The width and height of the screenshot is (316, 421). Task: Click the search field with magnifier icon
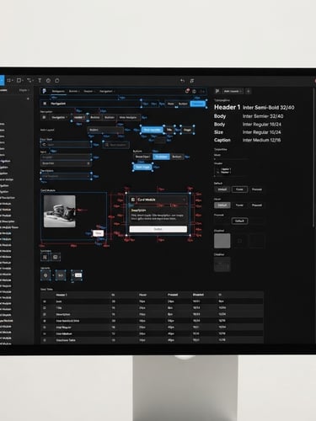pyautogui.click(x=116, y=145)
